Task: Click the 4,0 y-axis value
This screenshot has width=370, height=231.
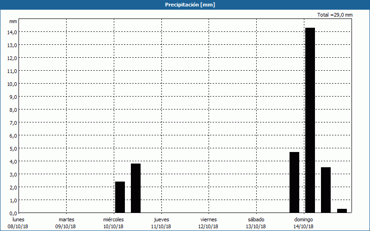Action: coord(13,162)
